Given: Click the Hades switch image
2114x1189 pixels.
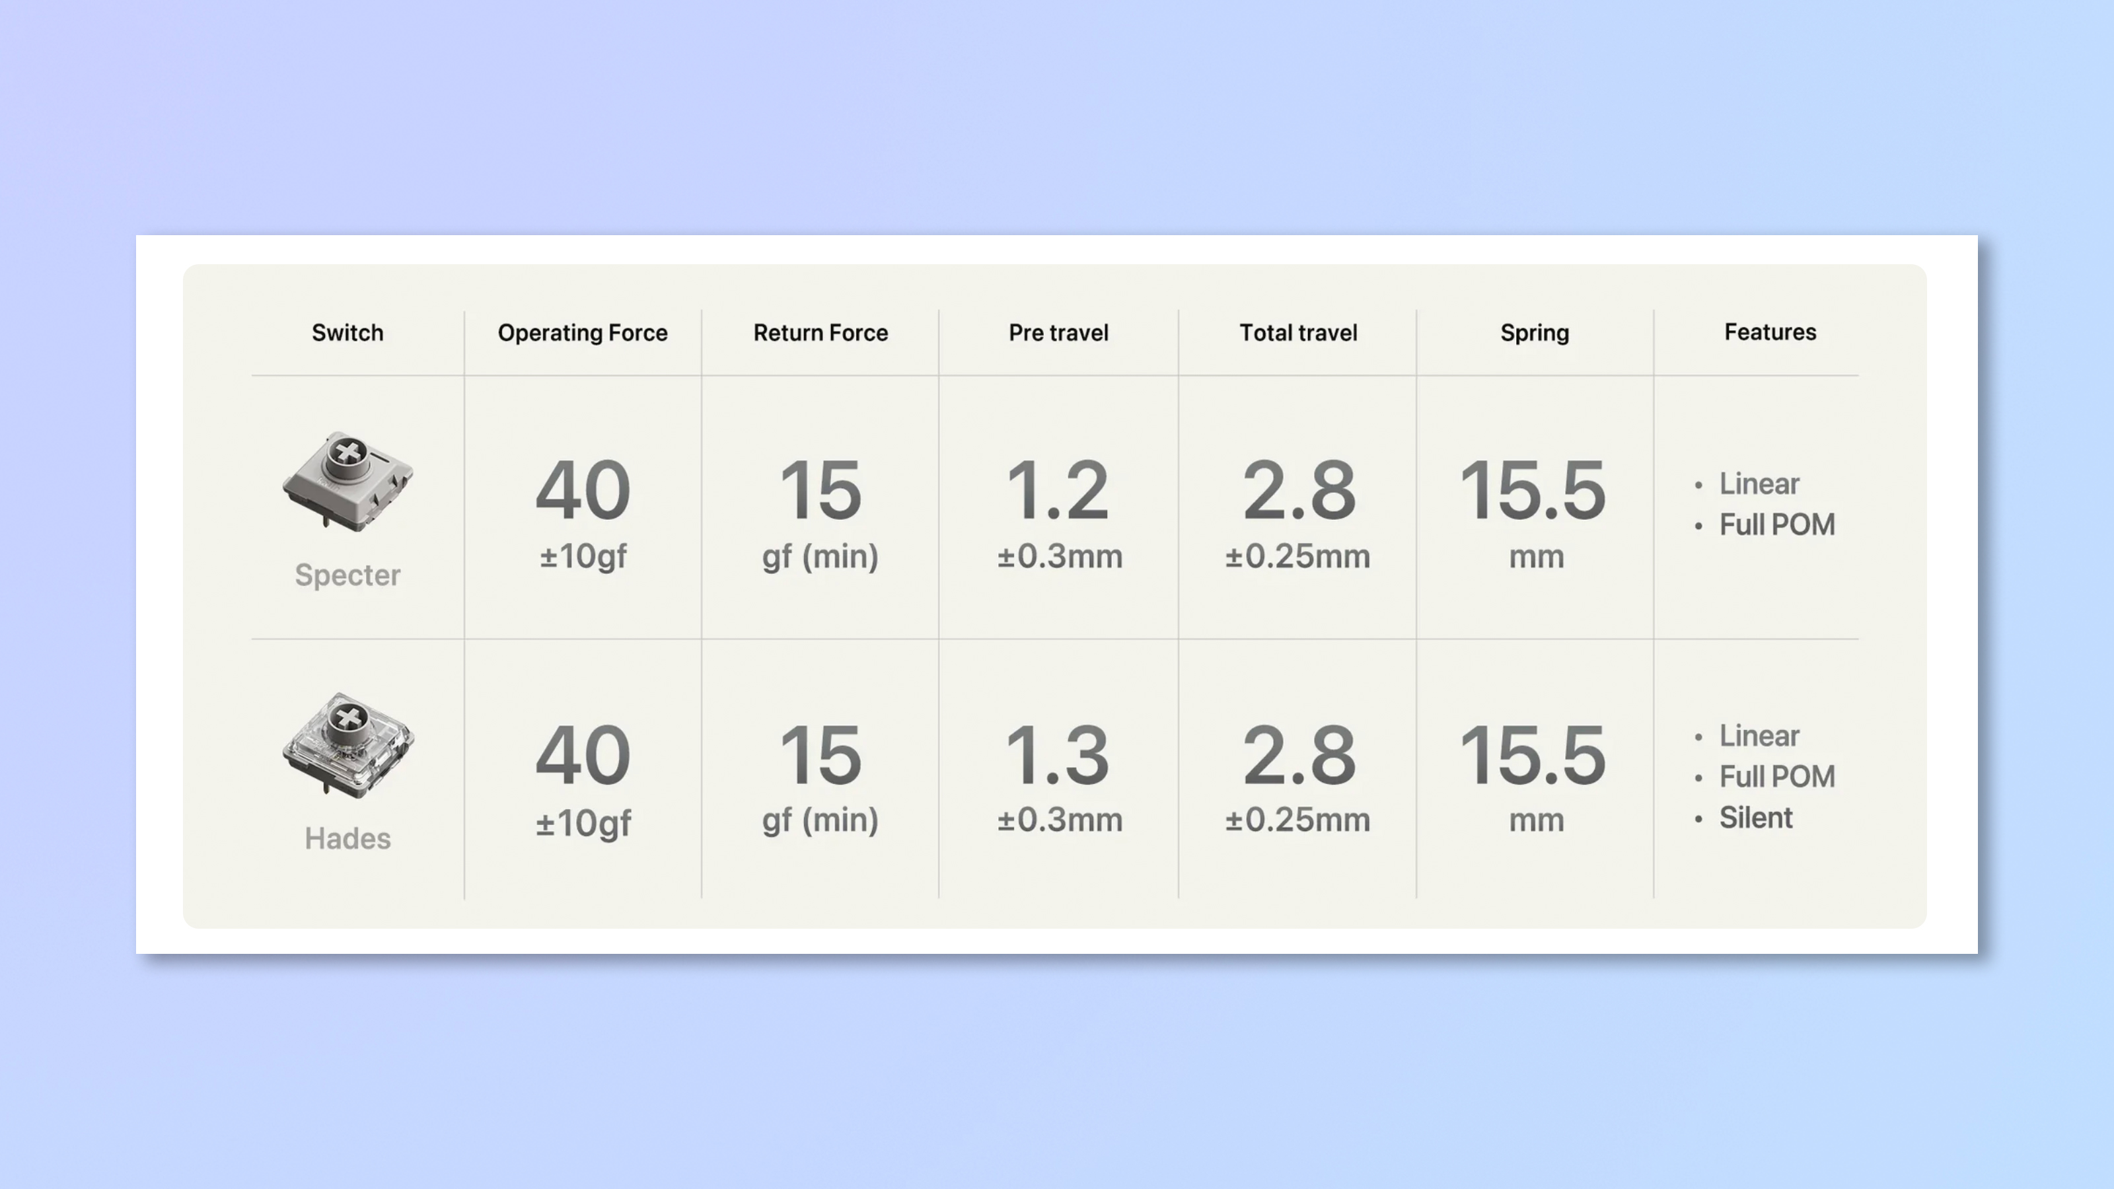Looking at the screenshot, I should (x=347, y=744).
